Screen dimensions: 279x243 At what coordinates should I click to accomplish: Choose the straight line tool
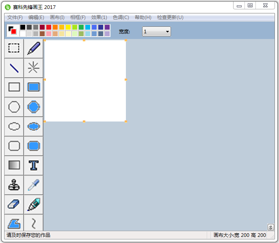tap(14, 68)
